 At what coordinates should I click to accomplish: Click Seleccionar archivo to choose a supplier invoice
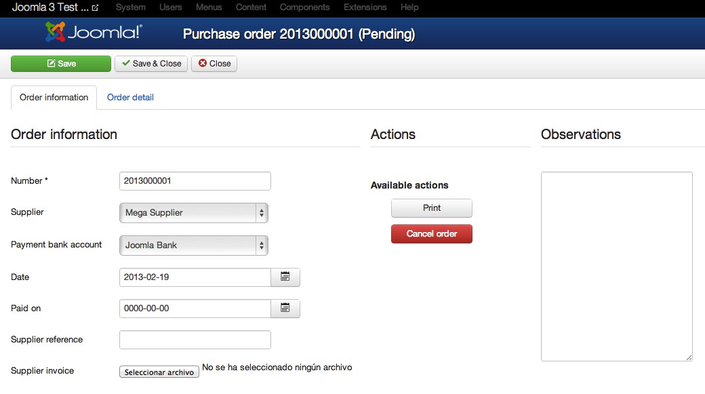(159, 372)
